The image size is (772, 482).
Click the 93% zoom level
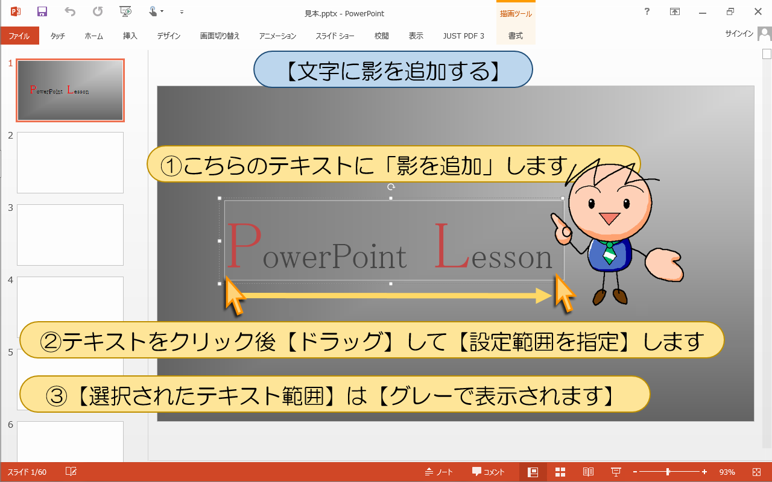[x=727, y=472]
